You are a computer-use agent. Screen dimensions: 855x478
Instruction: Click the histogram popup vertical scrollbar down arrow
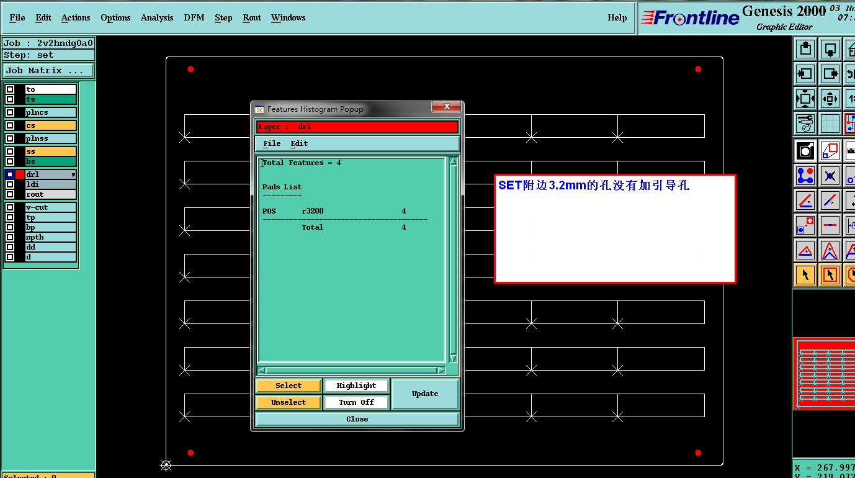tap(453, 358)
